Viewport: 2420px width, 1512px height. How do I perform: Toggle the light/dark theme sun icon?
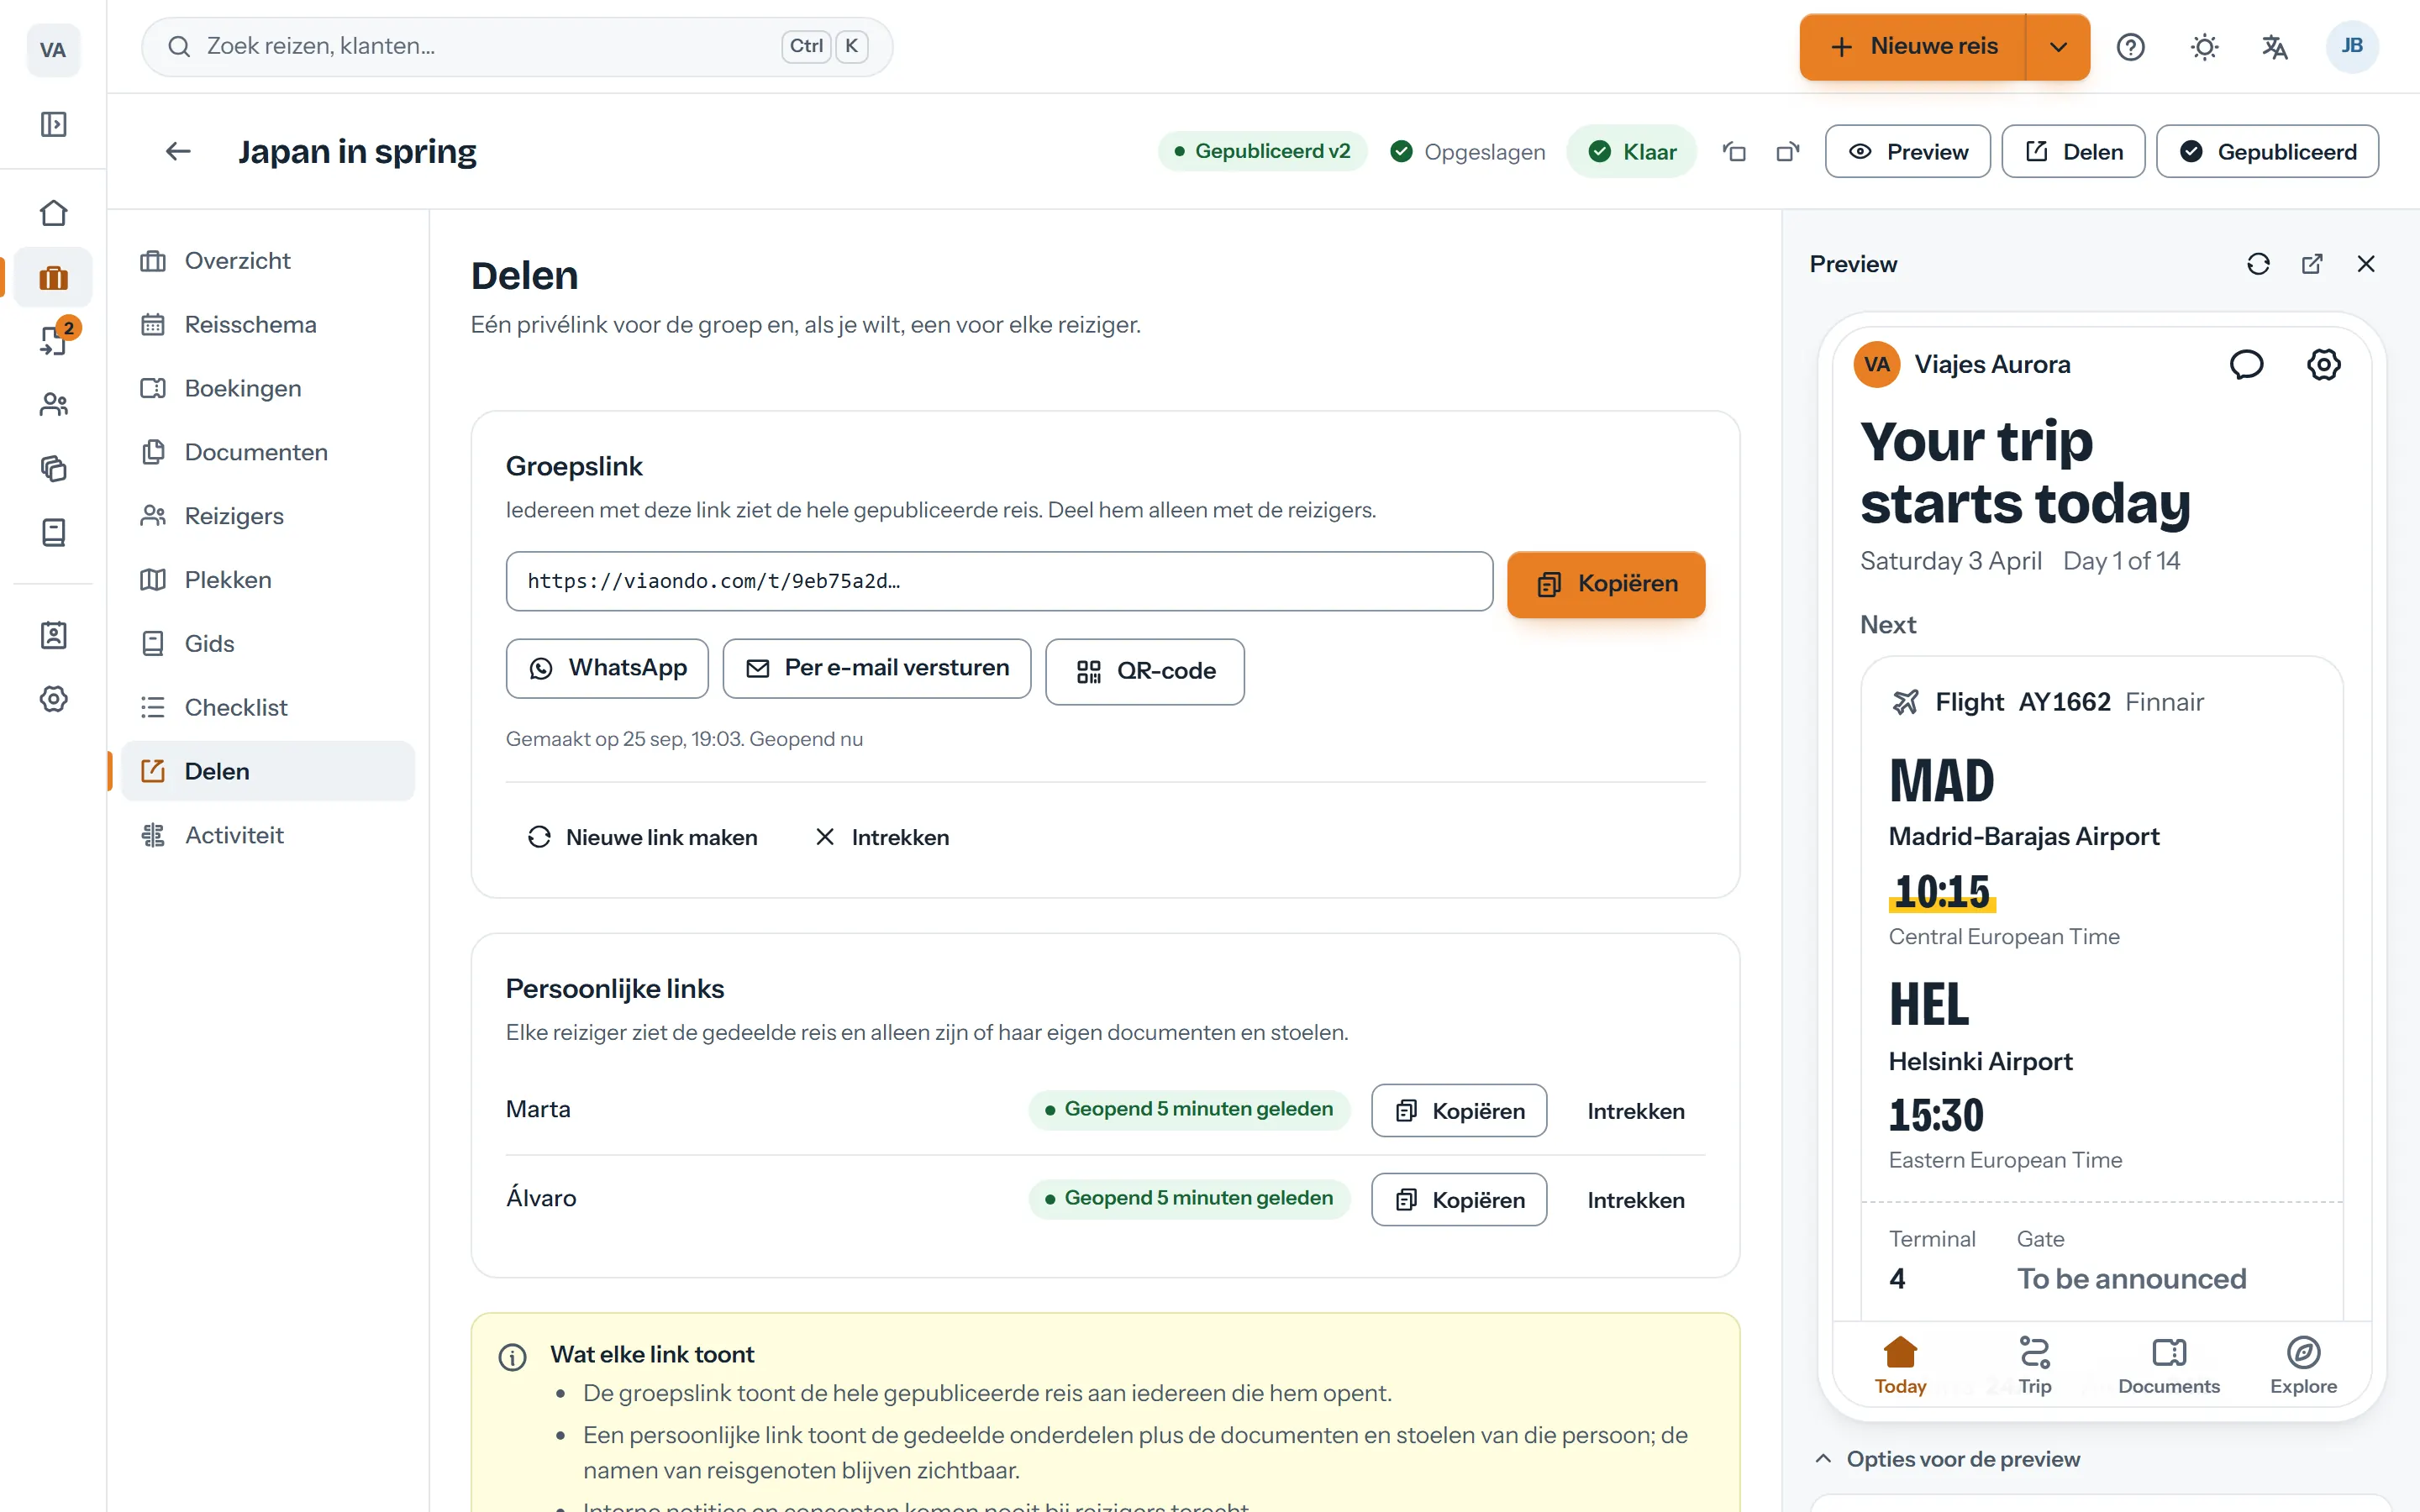pyautogui.click(x=2204, y=47)
